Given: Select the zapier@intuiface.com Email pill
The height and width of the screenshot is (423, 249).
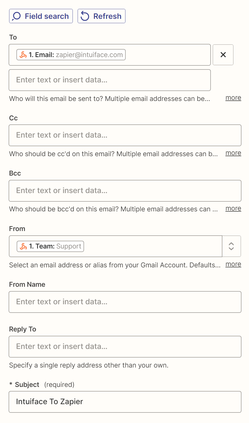Looking at the screenshot, I should tap(71, 55).
